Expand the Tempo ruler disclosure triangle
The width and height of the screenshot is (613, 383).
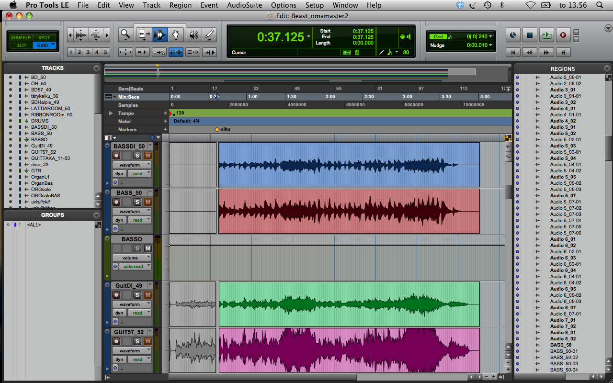tap(111, 113)
